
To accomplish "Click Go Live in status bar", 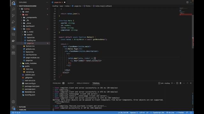I will coord(170,113).
